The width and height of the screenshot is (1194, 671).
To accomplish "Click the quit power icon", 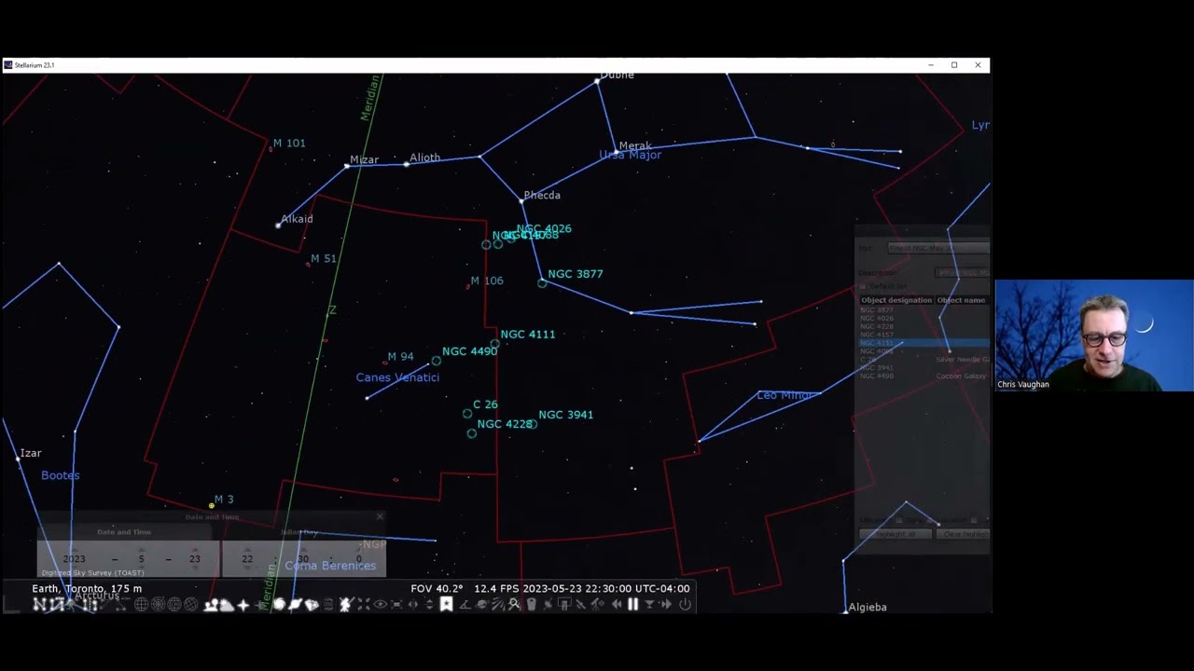I will pos(684,604).
